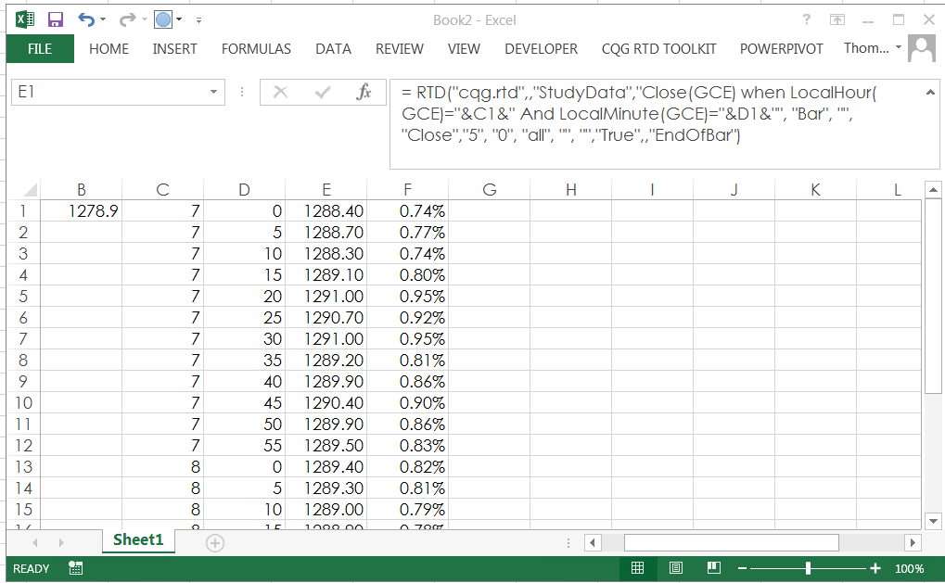Click the Undo arrow icon
Image resolution: width=945 pixels, height=583 pixels.
click(85, 19)
